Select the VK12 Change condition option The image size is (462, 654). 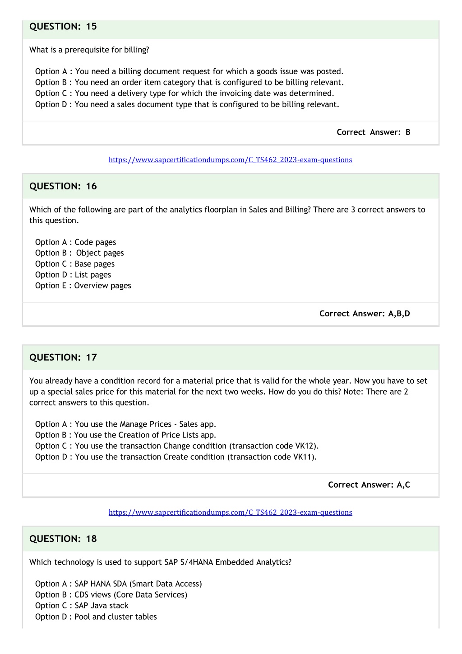[x=177, y=446]
